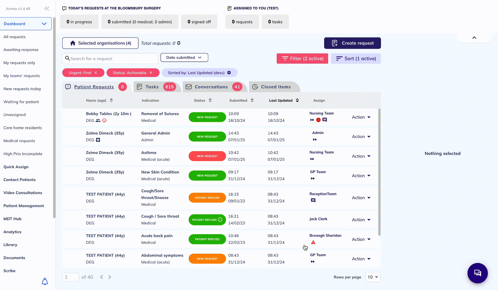Collapse the sidebar with double-chevron icon
This screenshot has height=290, width=498.
47,9
